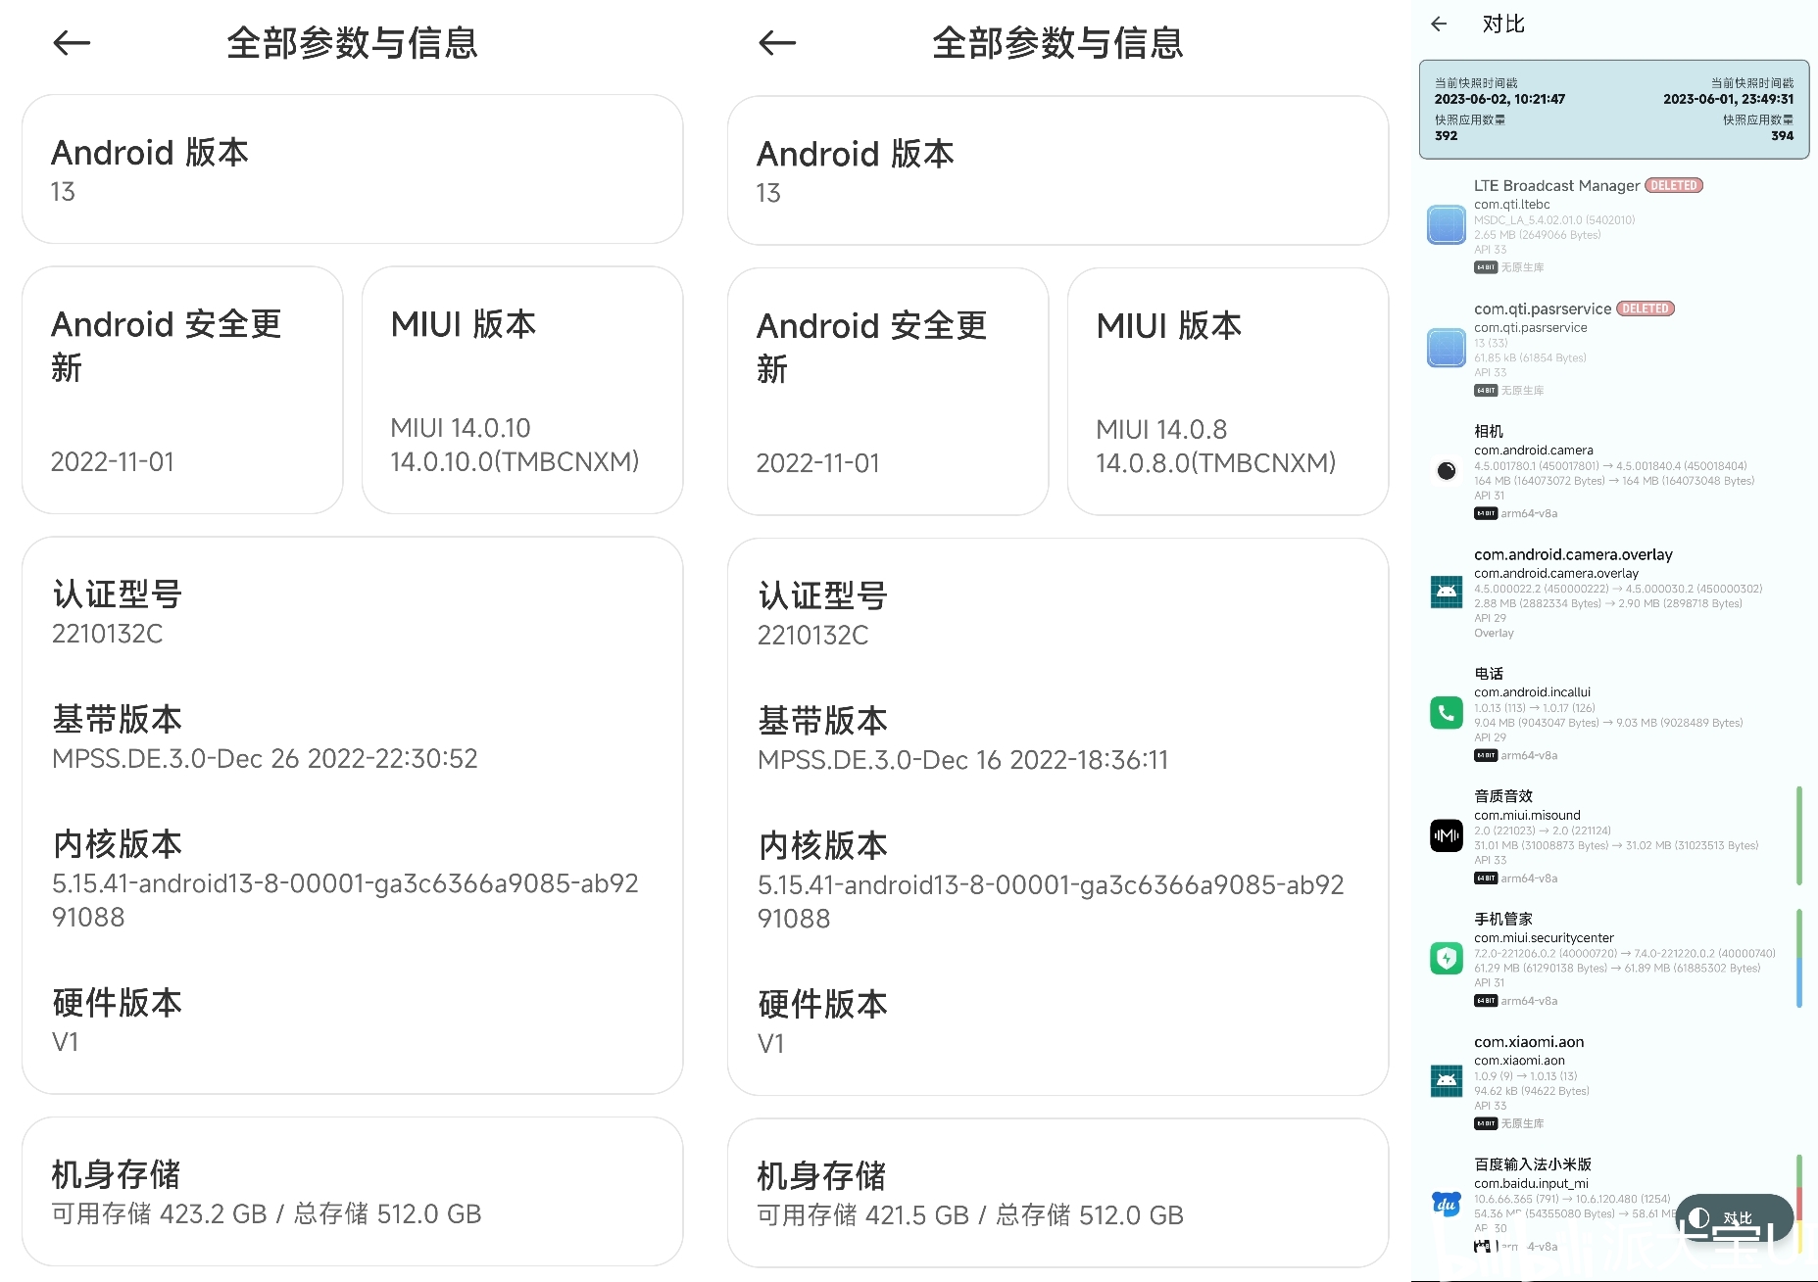
Task: Tap com.xiaomi.aon title entry
Action: 1529,1042
